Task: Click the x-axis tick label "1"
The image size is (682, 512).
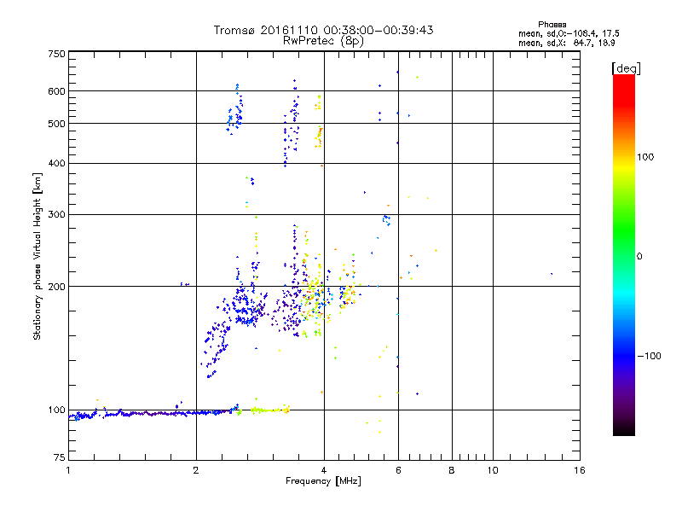Action: click(68, 470)
